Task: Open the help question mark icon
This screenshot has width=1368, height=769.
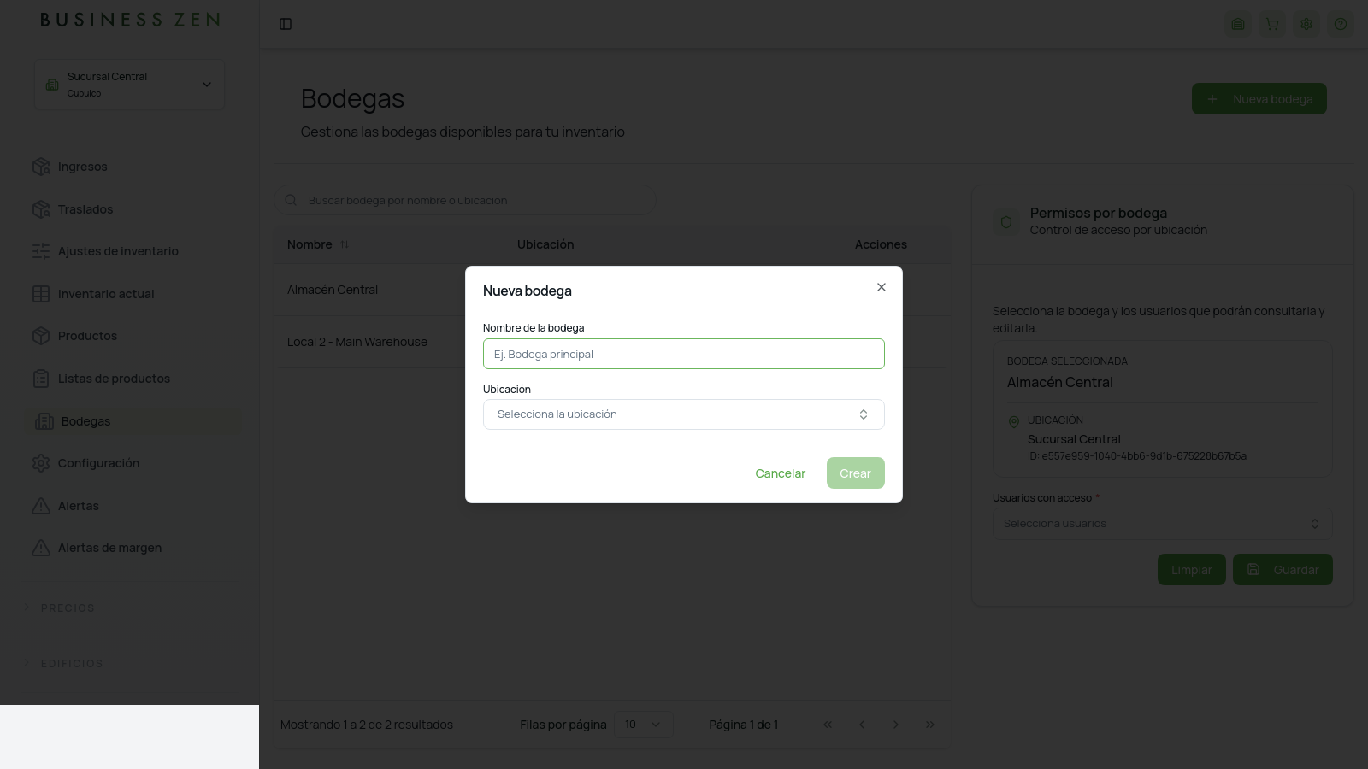Action: pos(1341,24)
